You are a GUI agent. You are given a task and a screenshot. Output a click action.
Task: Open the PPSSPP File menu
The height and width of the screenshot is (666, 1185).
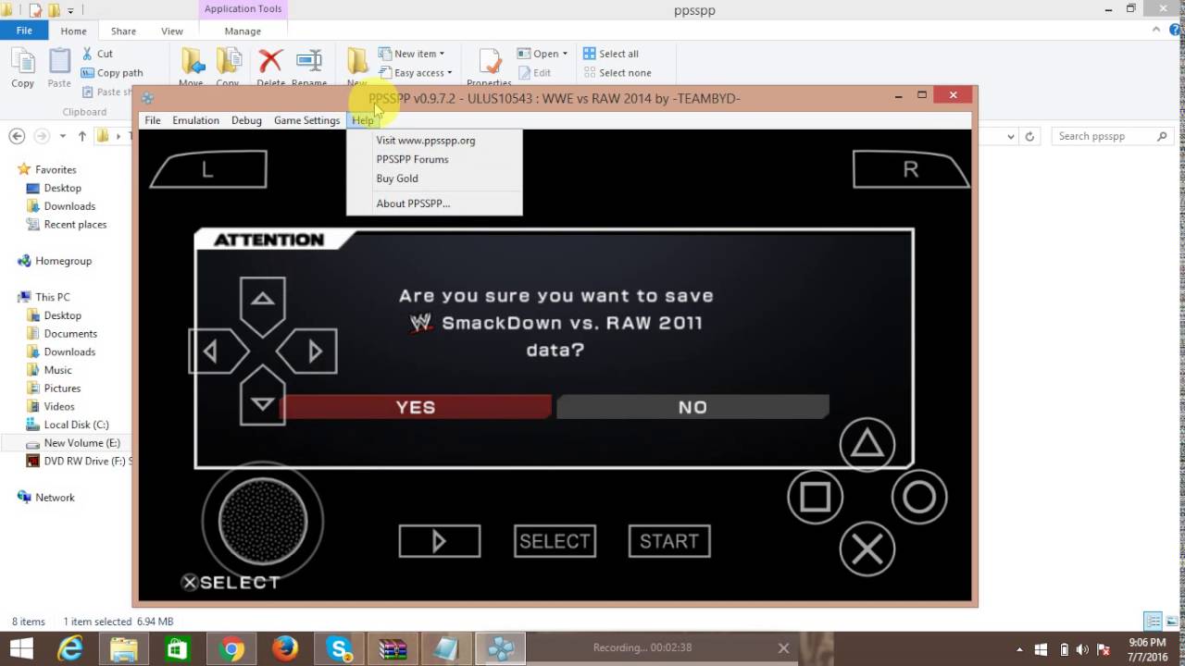[x=153, y=120]
